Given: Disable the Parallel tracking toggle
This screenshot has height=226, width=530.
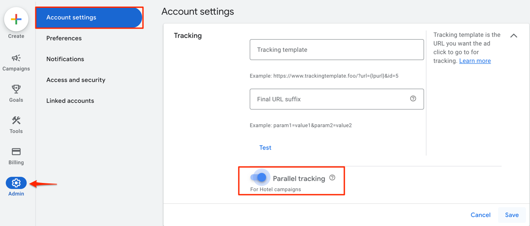Looking at the screenshot, I should [259, 178].
